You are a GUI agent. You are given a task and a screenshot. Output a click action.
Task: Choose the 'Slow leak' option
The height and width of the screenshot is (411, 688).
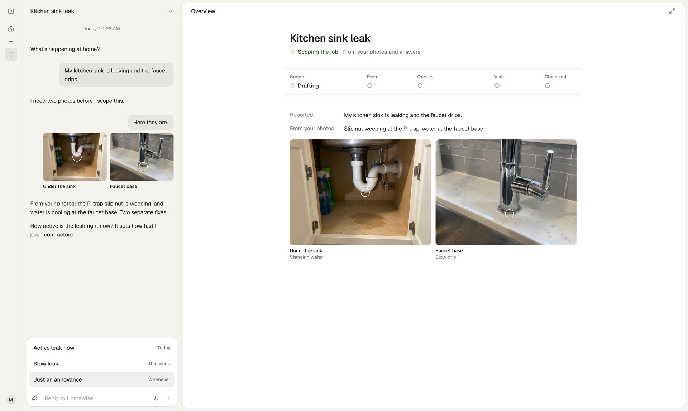pyautogui.click(x=102, y=363)
